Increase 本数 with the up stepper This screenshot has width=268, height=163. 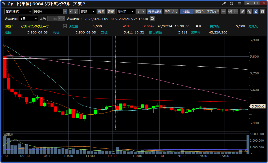(63, 19)
